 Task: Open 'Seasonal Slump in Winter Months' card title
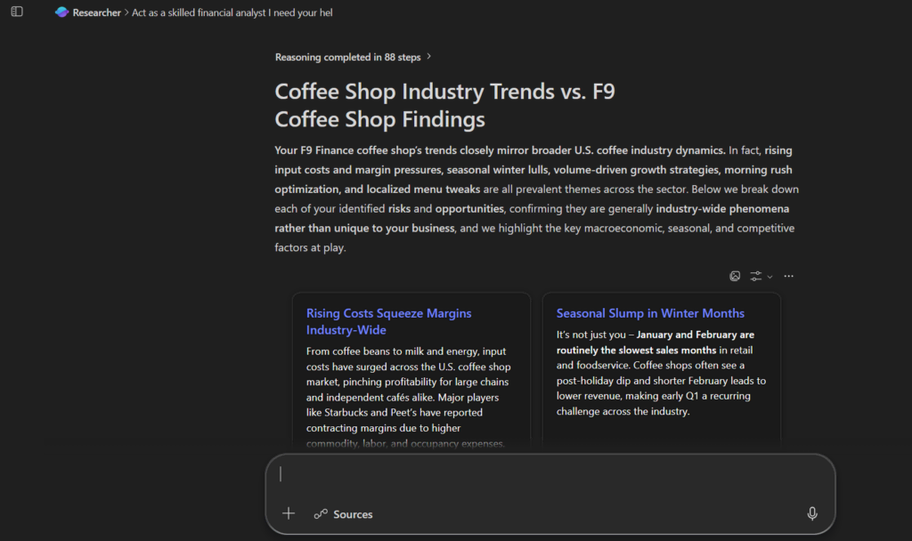pyautogui.click(x=650, y=313)
